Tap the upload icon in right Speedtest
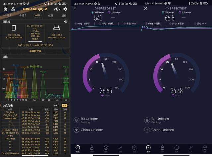 coord(180,13)
